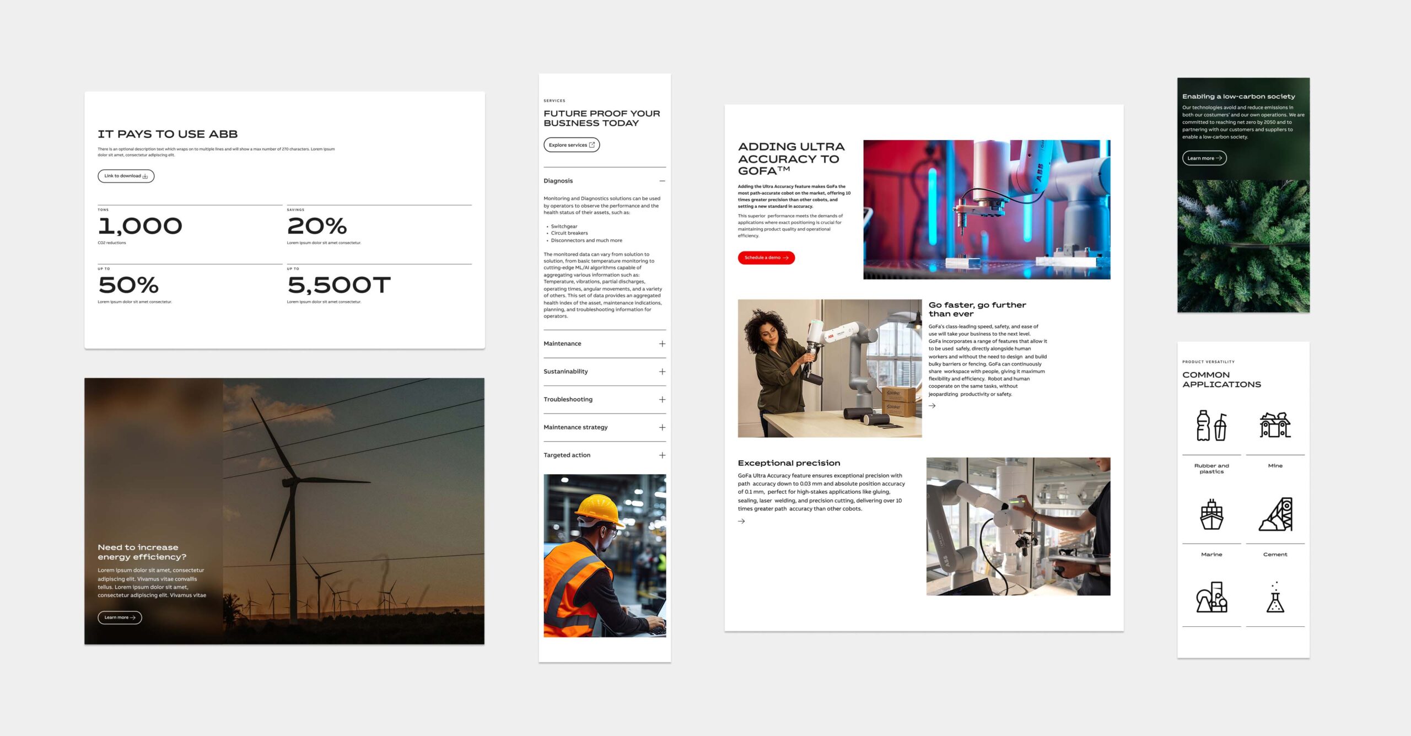Click the 50% statistic
This screenshot has width=1411, height=736.
[128, 285]
